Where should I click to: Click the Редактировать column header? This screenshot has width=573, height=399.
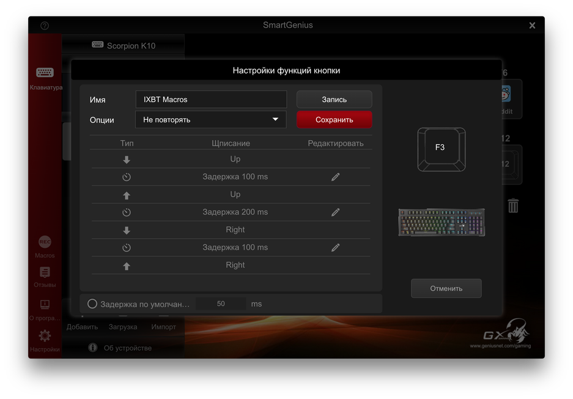point(336,143)
